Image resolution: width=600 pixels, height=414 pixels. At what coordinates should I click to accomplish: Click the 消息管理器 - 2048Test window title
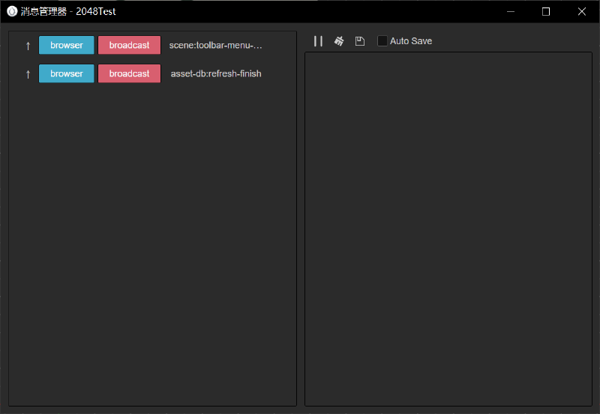(68, 11)
